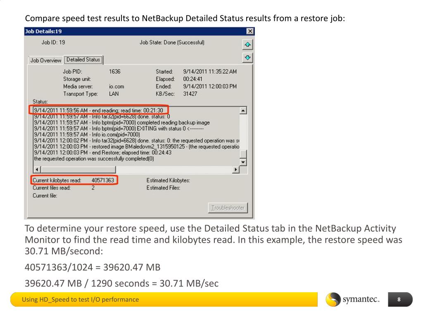Click the Current kilobytes read value 40571363

[x=103, y=180]
